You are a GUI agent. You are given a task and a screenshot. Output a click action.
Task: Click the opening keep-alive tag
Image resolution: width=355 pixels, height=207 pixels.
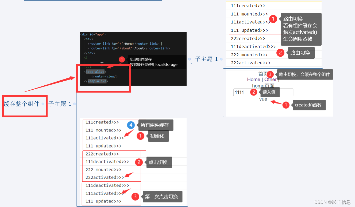[95, 72]
